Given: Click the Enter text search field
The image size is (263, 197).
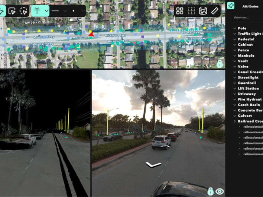Looking at the screenshot, I should click(247, 17).
